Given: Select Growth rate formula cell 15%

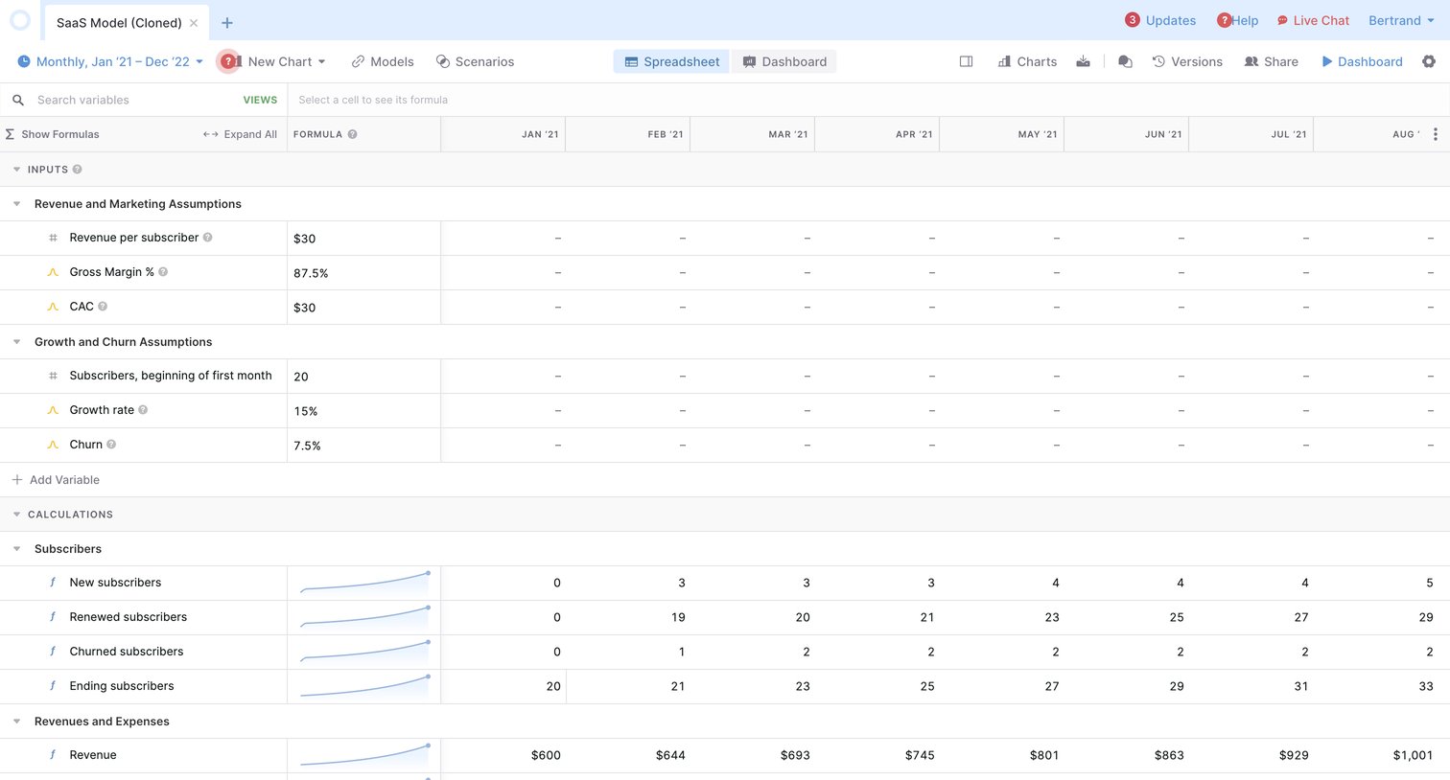Looking at the screenshot, I should tap(364, 411).
